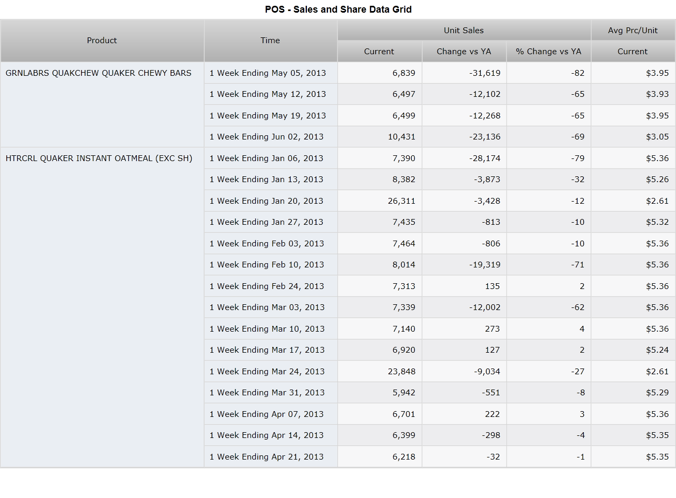Click the Time column header
676x498 pixels.
point(271,41)
